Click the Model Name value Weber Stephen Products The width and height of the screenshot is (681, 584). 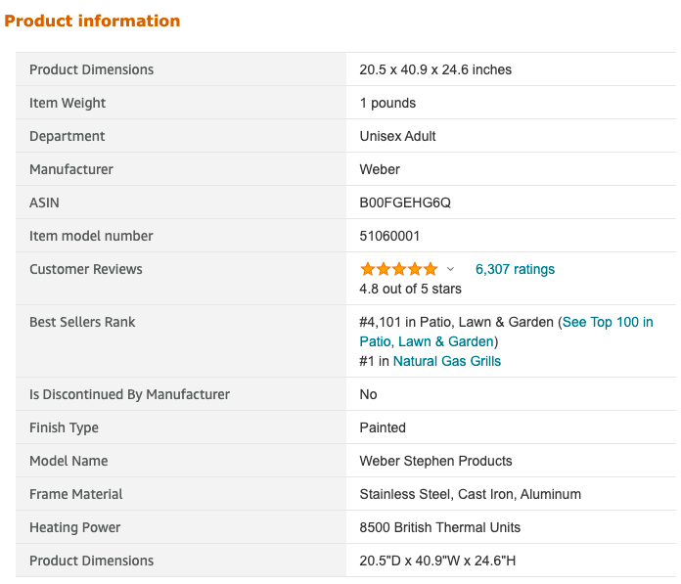435,461
